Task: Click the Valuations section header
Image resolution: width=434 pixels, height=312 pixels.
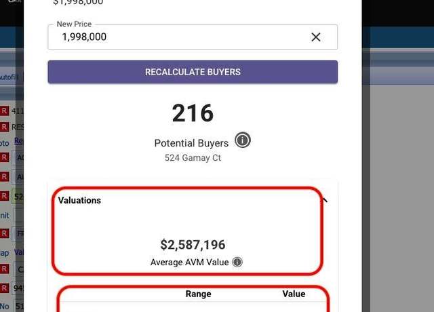Action: [79, 200]
